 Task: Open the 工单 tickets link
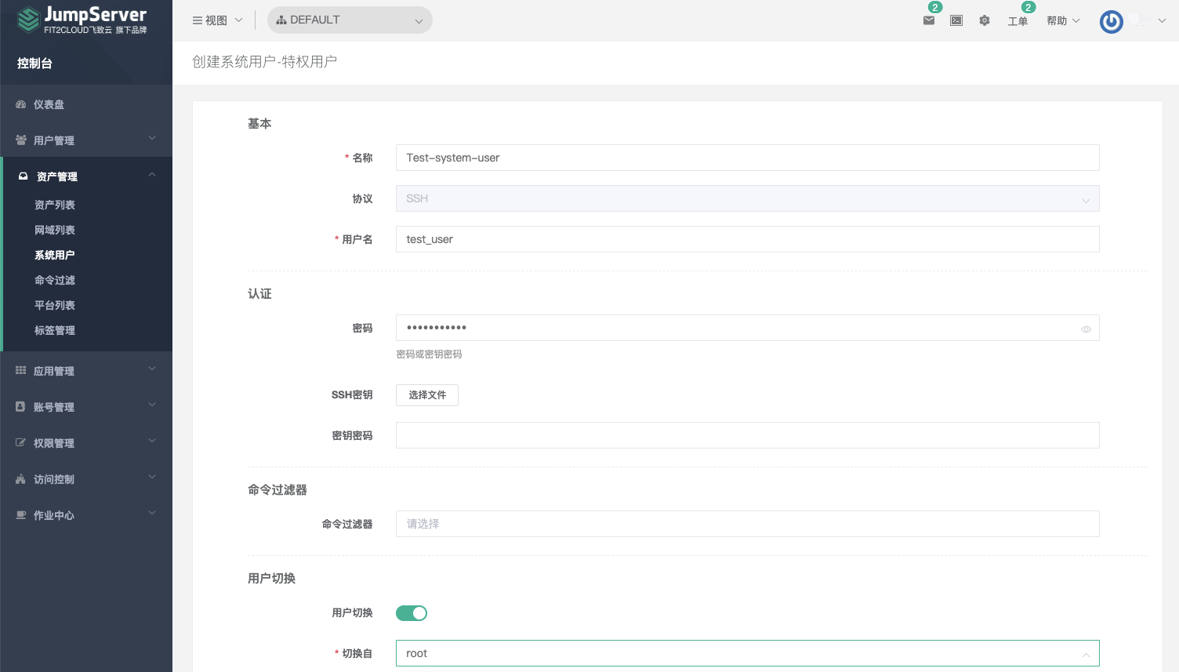tap(1018, 21)
